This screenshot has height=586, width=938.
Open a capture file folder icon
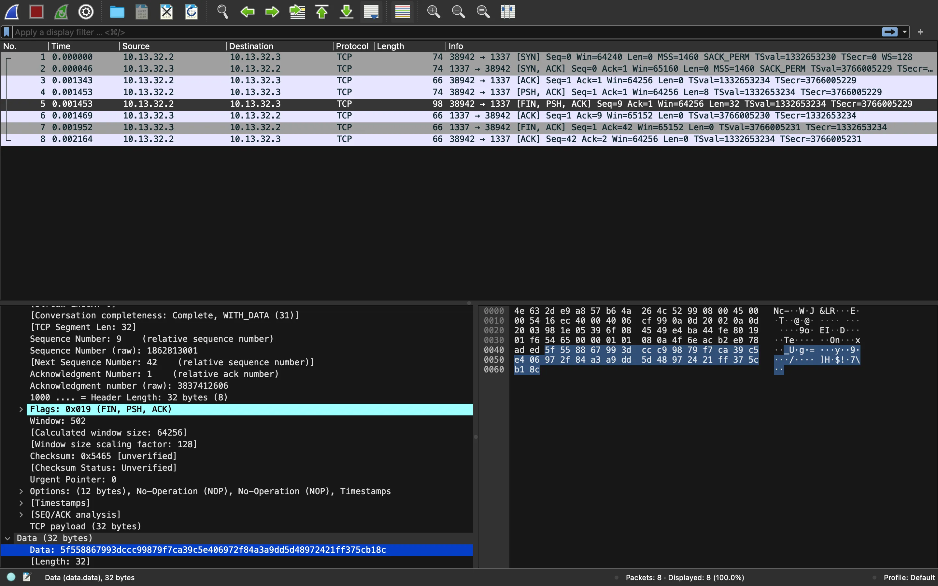click(x=117, y=12)
